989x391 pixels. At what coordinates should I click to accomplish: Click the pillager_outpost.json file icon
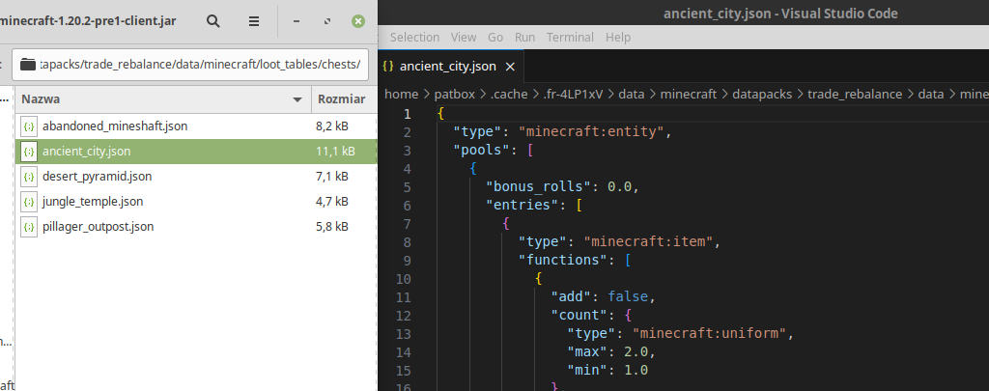29,226
